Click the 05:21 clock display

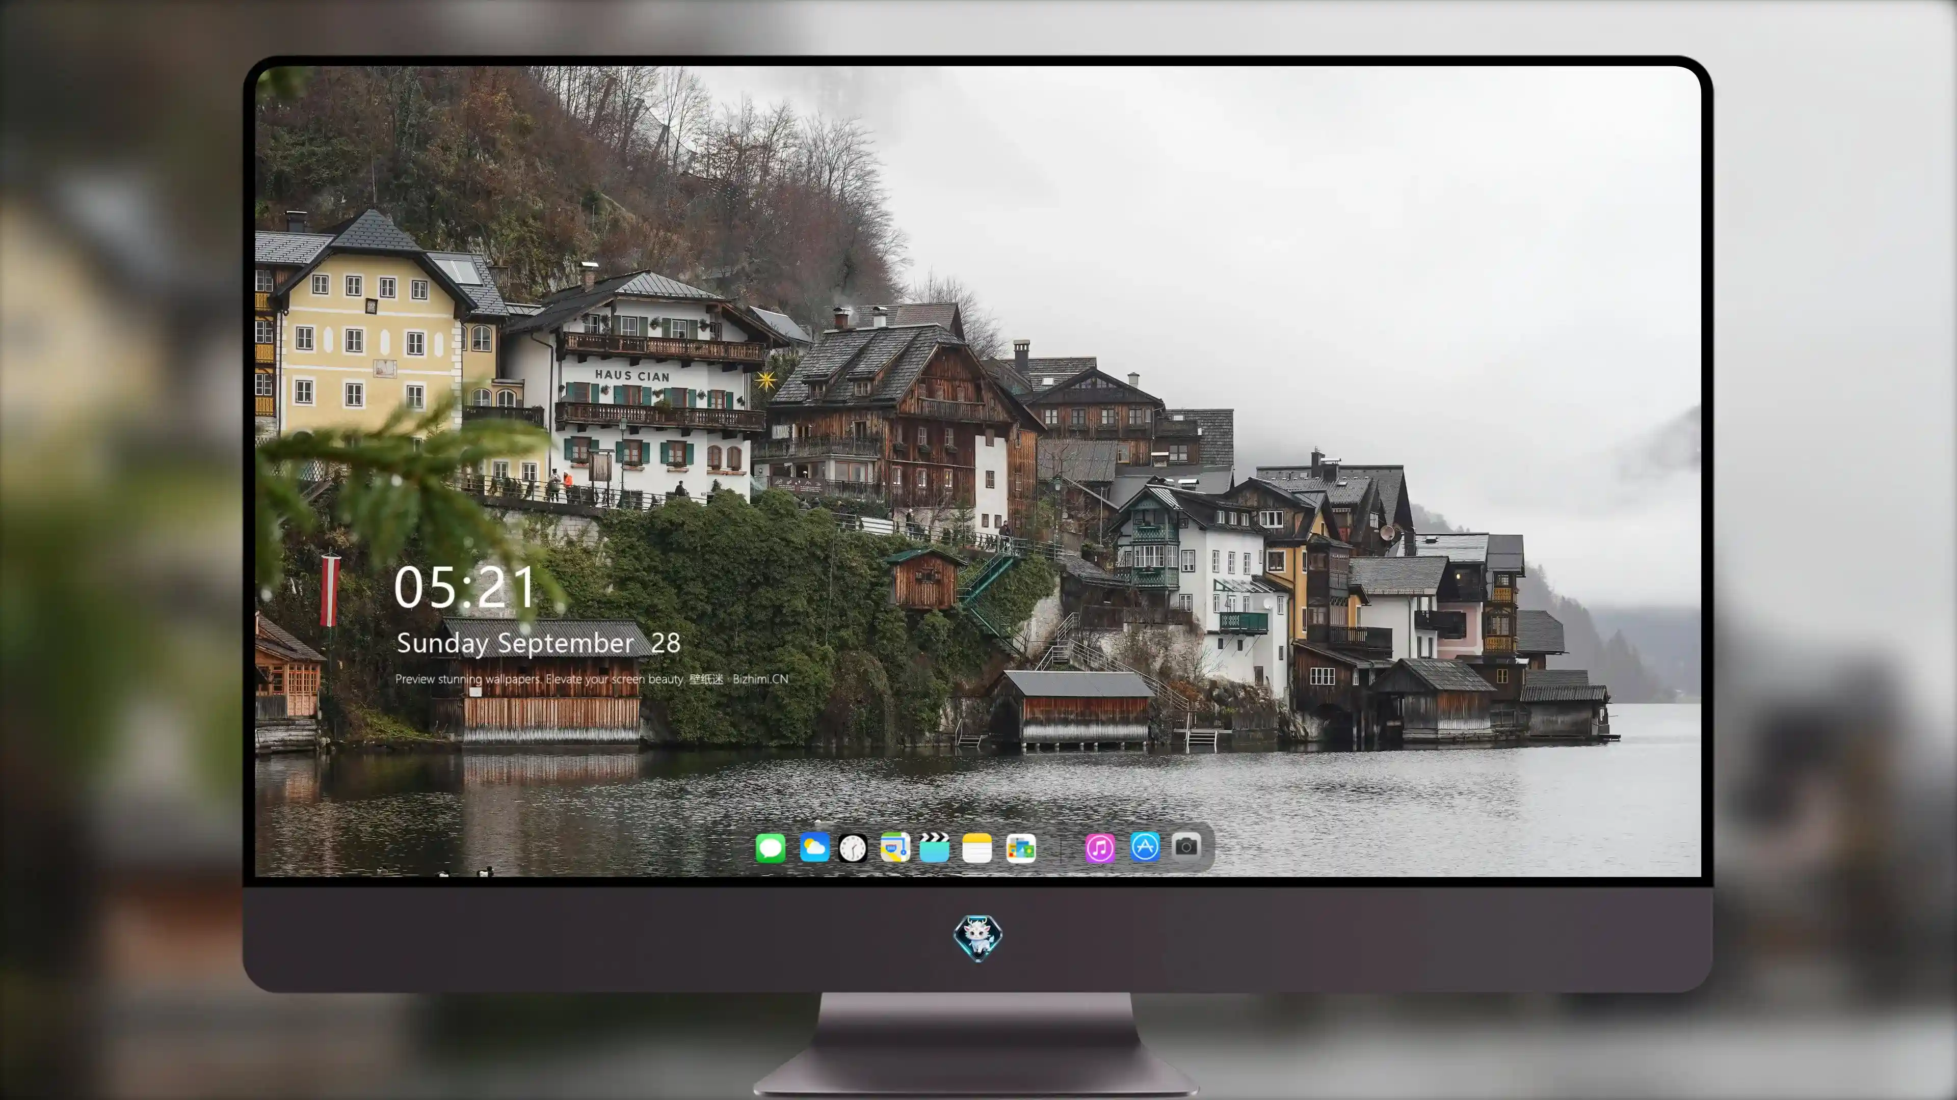(464, 587)
